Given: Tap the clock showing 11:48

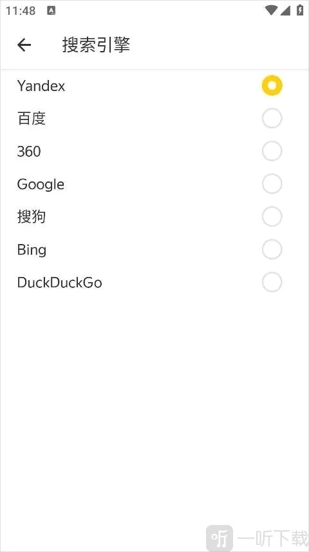Looking at the screenshot, I should point(21,11).
